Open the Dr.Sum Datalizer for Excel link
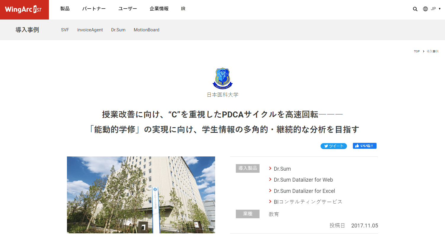 [304, 191]
